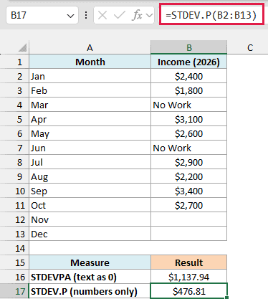Image resolution: width=268 pixels, height=299 pixels.
Task: Select the Feb cell
Action: point(90,90)
